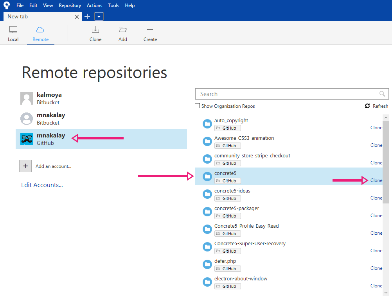Open the Tools menu
The width and height of the screenshot is (392, 296).
113,5
